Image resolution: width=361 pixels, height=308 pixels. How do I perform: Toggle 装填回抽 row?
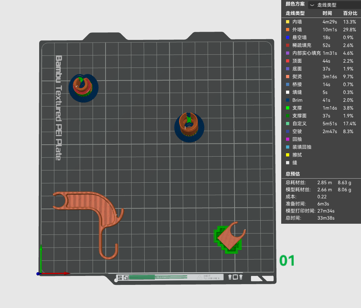pos(321,147)
